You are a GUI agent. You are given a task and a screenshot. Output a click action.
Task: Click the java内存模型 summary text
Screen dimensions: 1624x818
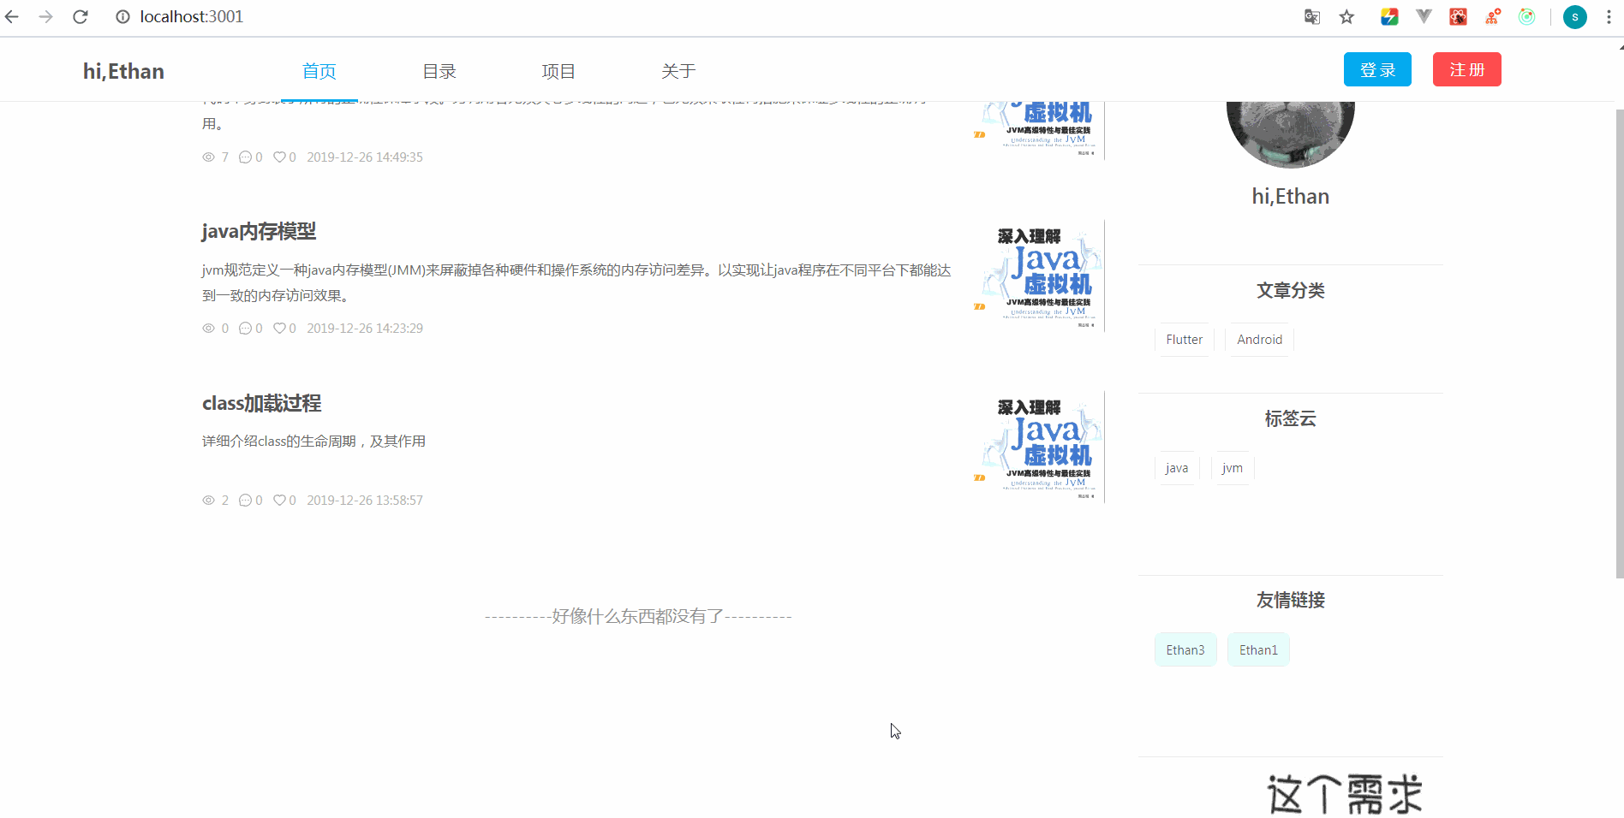pos(576,283)
